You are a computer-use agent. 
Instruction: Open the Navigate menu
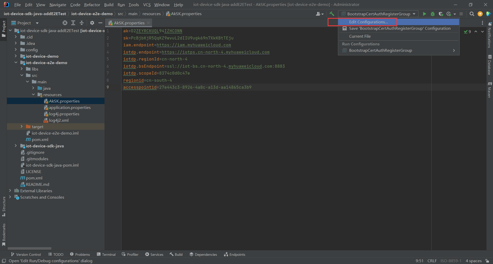tap(58, 5)
